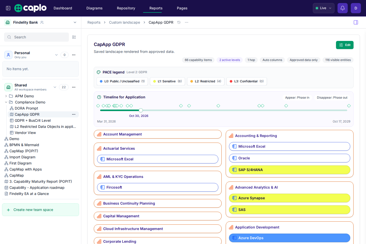Screen dimensions: 366x244
Task: Collapse the Compliance Demo folder
Action: (6, 102)
